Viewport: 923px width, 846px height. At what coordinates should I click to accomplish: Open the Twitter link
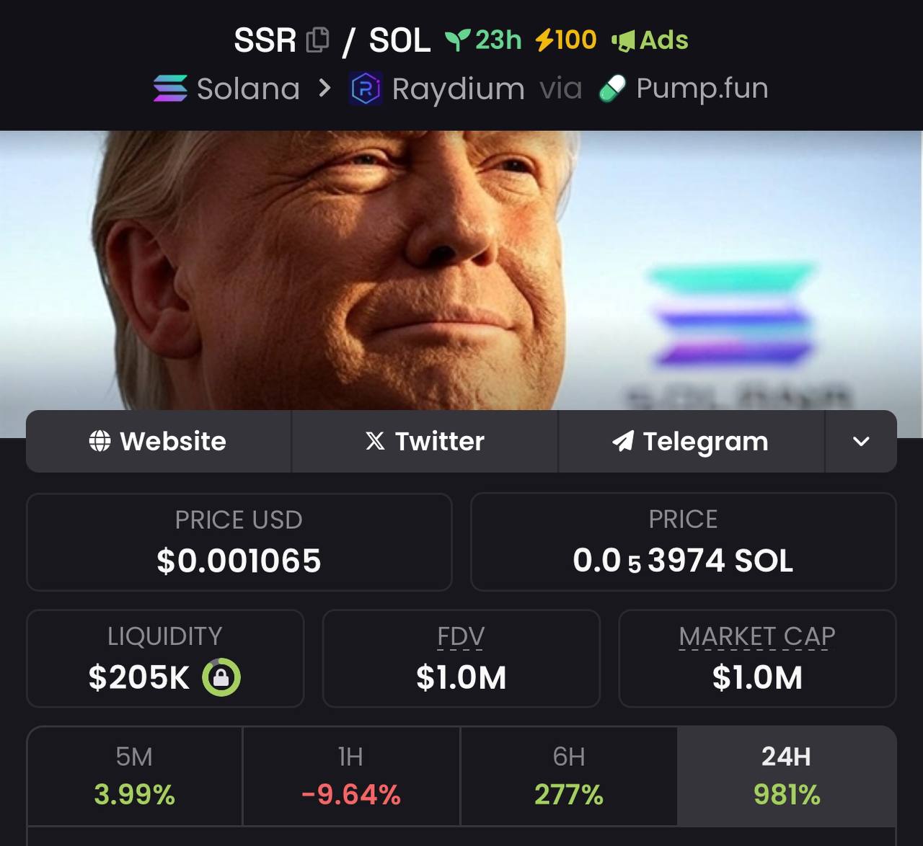[425, 441]
